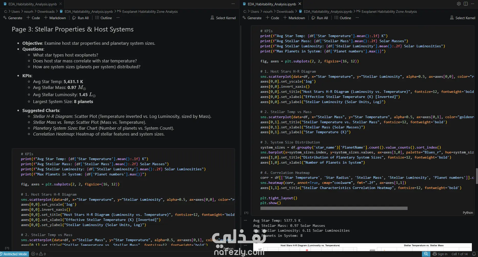The height and width of the screenshot is (257, 478).
Task: Click the plt.tight_layout() line in right cell
Action: 279,198
